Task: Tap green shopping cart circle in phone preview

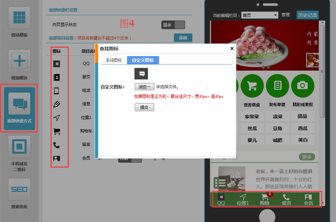Action: [252, 86]
